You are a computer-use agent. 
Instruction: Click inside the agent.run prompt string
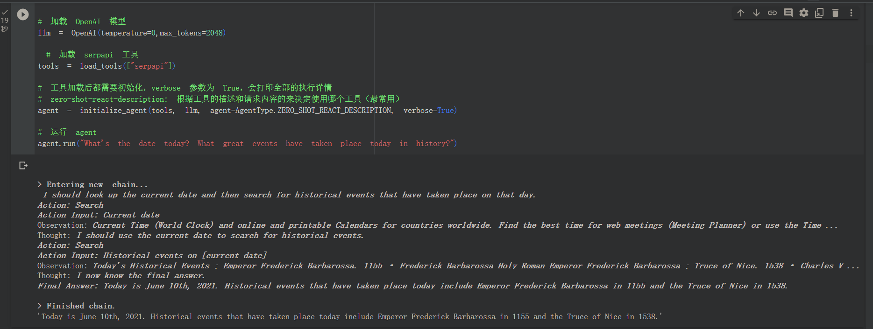pyautogui.click(x=266, y=144)
